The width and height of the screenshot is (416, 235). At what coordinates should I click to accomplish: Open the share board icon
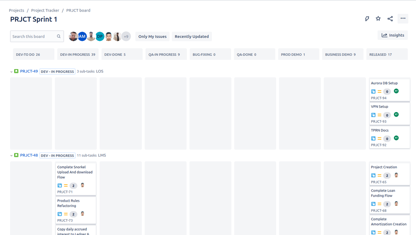[390, 19]
